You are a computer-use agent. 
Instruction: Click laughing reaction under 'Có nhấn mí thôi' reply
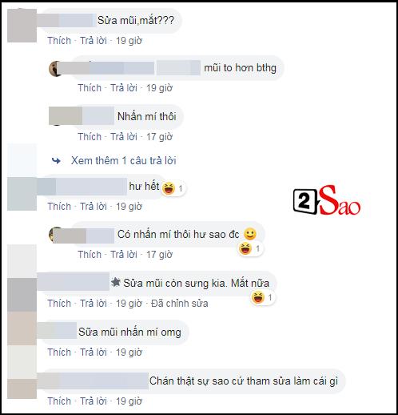245,248
